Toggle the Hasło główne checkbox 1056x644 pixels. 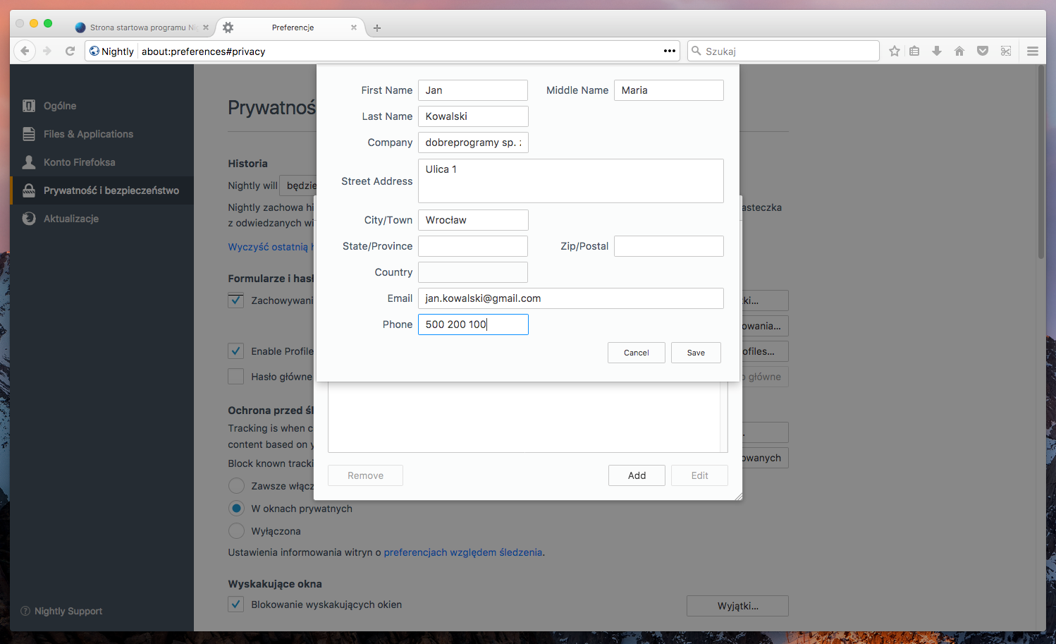pyautogui.click(x=236, y=377)
